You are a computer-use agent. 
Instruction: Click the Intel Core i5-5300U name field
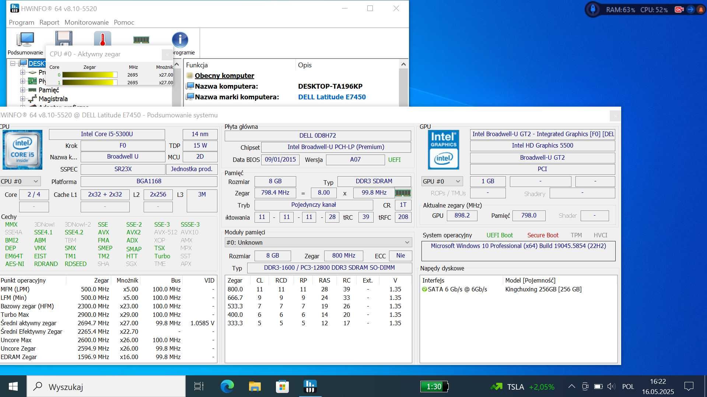coord(107,134)
